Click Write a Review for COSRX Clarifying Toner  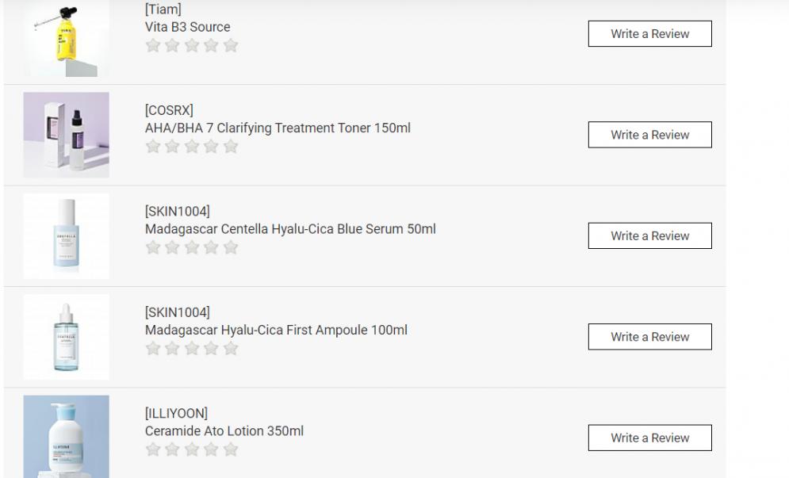(x=649, y=135)
